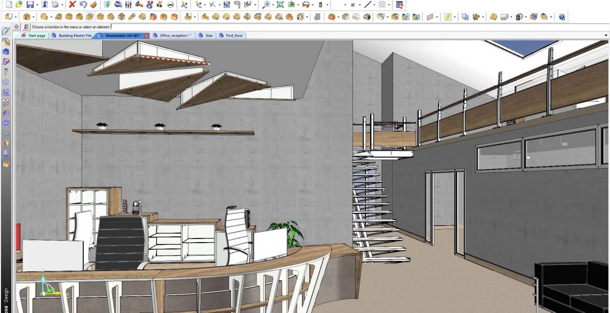Viewport: 610px width, 313px height.
Task: Click the Print icon in top toolbar
Action: click(x=55, y=5)
